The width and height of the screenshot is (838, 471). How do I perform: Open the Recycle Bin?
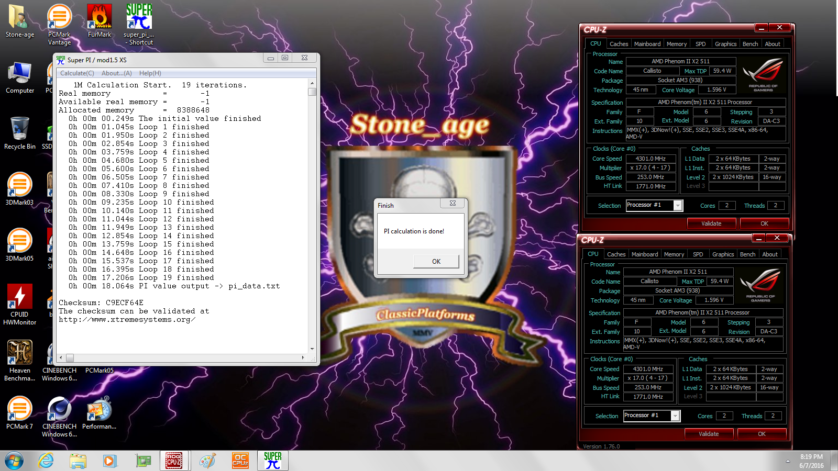click(x=20, y=133)
